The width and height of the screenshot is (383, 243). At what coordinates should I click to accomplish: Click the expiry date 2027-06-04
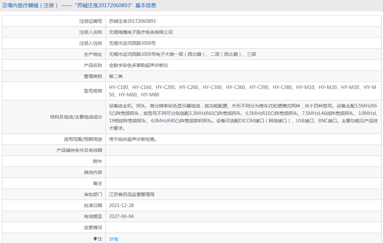coord(121,216)
